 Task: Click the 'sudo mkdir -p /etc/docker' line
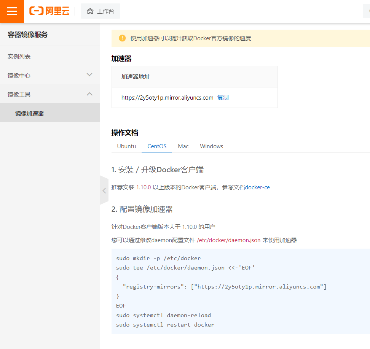tap(158, 258)
